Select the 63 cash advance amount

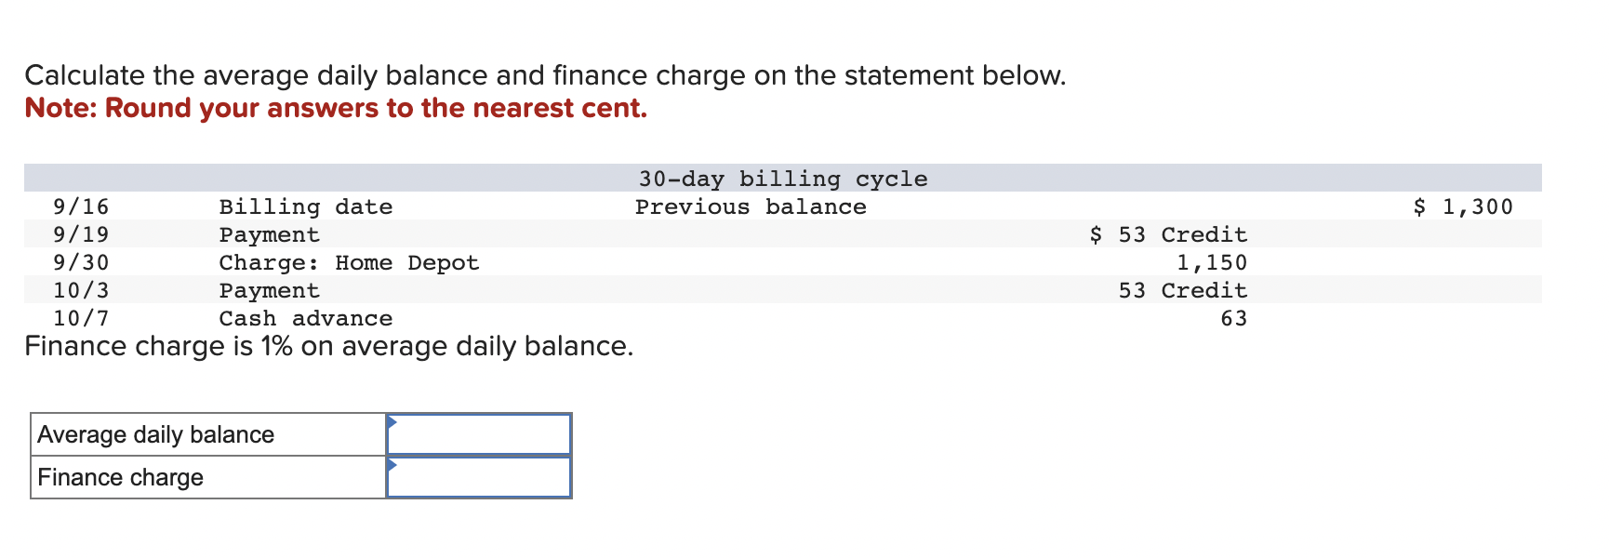tap(1233, 318)
